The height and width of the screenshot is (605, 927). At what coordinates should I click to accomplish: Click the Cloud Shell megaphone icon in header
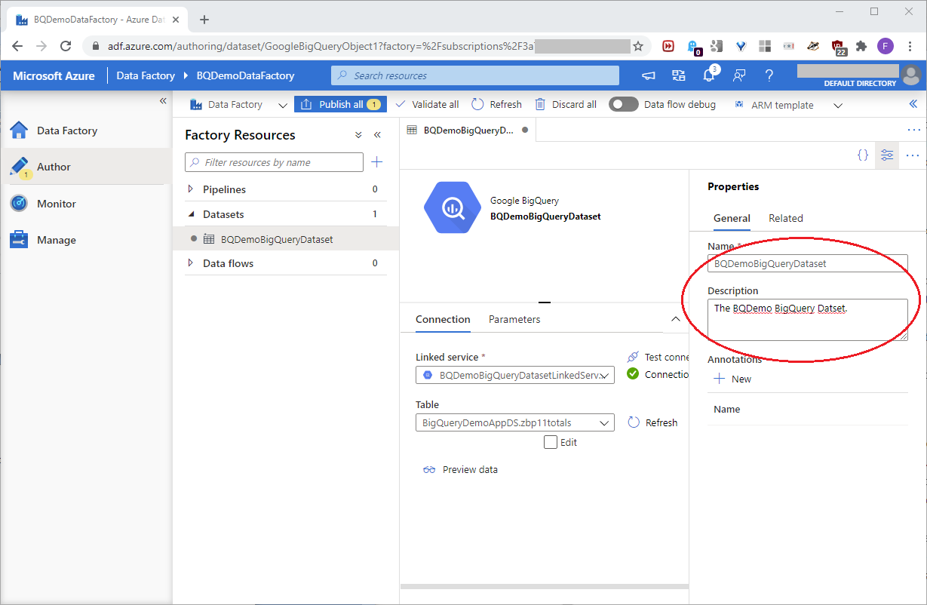649,75
